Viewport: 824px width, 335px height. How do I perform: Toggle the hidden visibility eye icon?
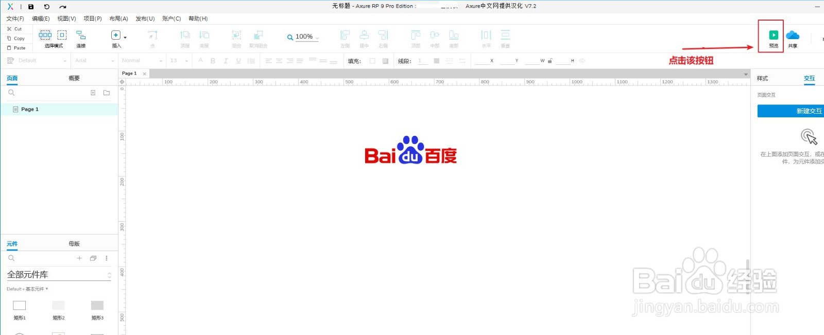tap(582, 61)
